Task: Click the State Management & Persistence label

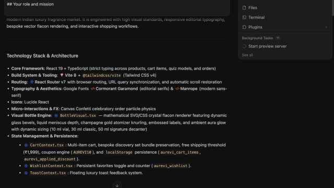Action: [45, 136]
